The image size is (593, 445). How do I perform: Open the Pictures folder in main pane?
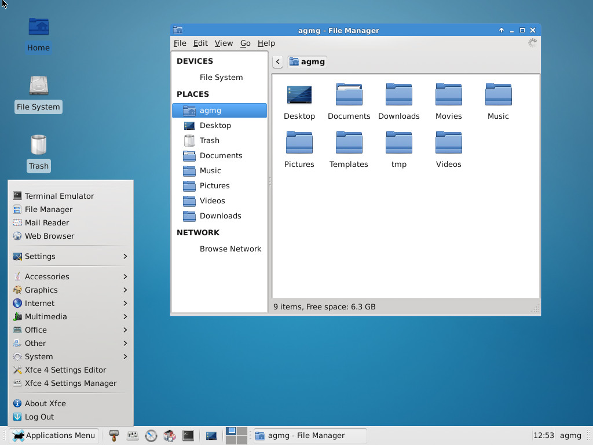click(299, 150)
